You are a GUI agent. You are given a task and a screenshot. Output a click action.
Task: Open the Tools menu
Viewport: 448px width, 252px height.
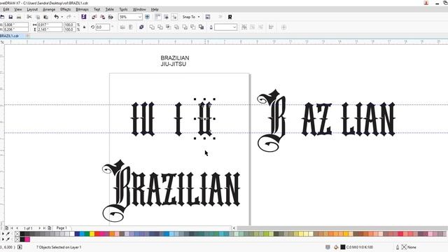123,9
